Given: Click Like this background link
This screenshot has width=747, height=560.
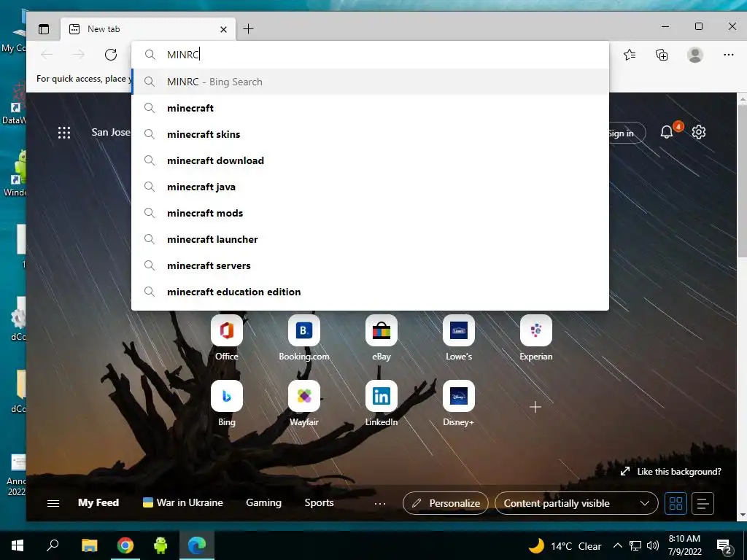Looking at the screenshot, I should 671,472.
